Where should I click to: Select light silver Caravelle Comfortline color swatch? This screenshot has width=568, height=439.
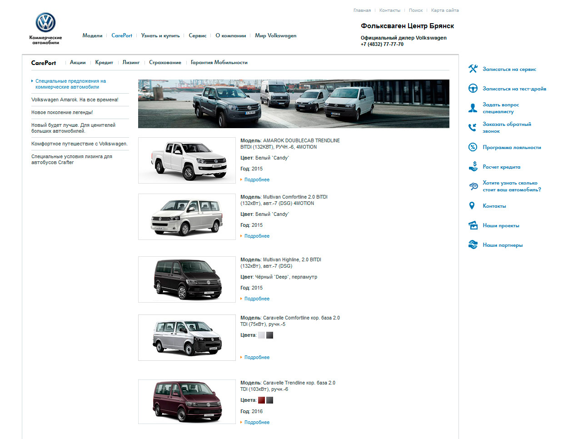pos(261,335)
